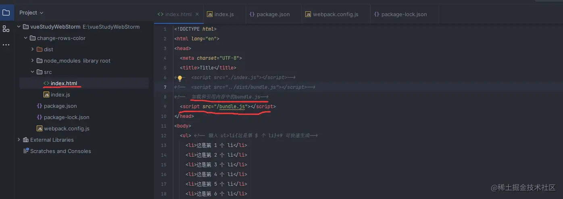Click the closing head tag
Image resolution: width=563 pixels, height=199 pixels.
click(x=184, y=116)
